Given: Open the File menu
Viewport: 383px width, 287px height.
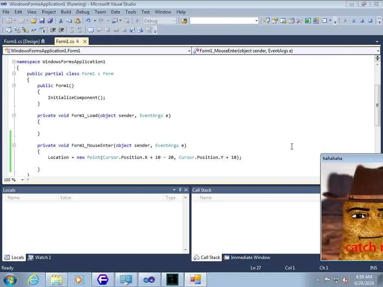Looking at the screenshot, I should pos(6,12).
